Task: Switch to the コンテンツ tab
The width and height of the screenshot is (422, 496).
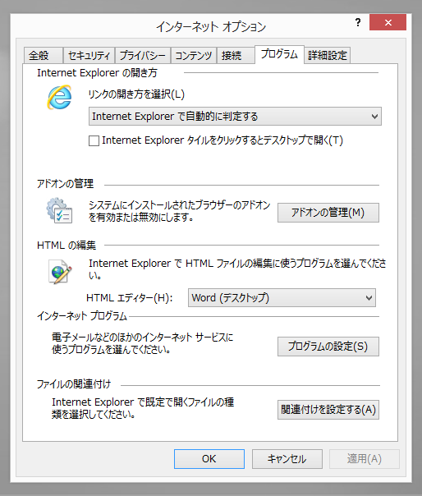Action: [x=194, y=56]
